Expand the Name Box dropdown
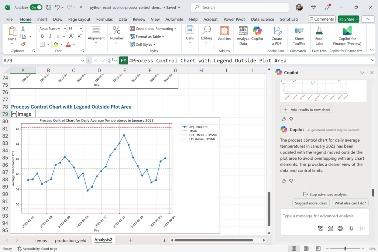This screenshot has height=252, width=378. 83,61
